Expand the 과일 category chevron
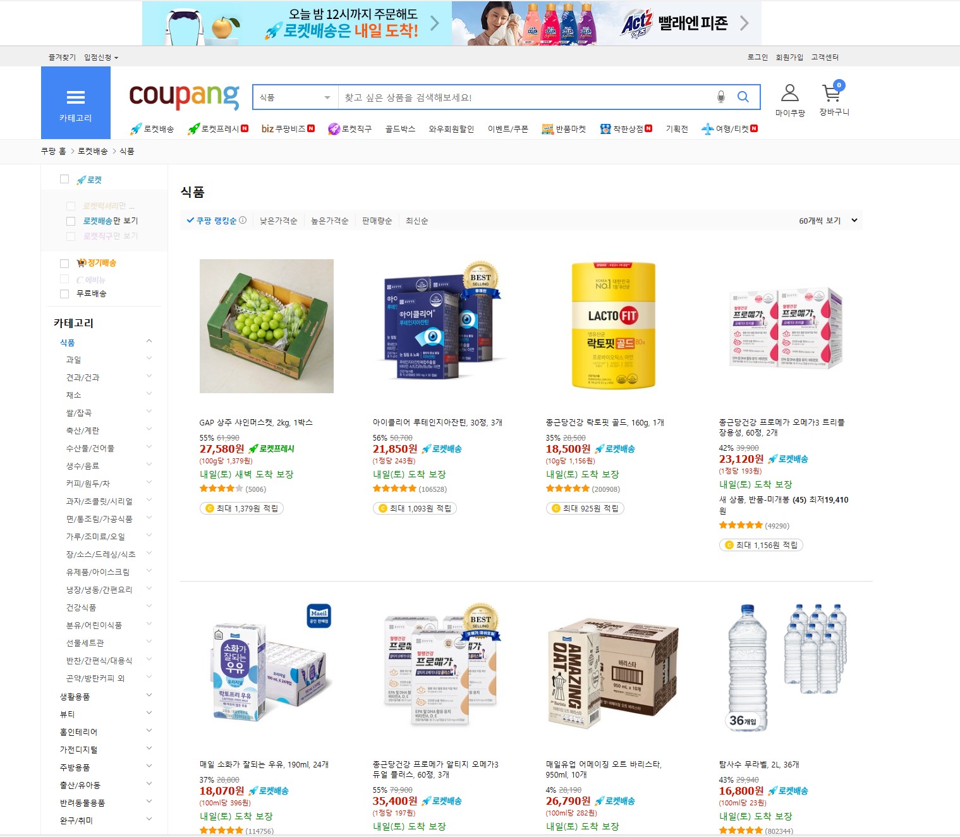 [149, 358]
